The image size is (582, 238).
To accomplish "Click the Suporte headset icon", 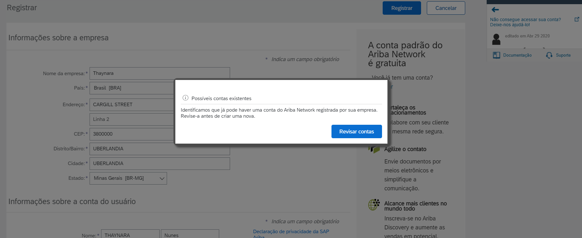I will click(549, 55).
